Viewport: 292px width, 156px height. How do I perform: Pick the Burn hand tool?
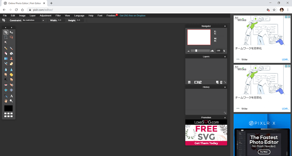click(11, 80)
